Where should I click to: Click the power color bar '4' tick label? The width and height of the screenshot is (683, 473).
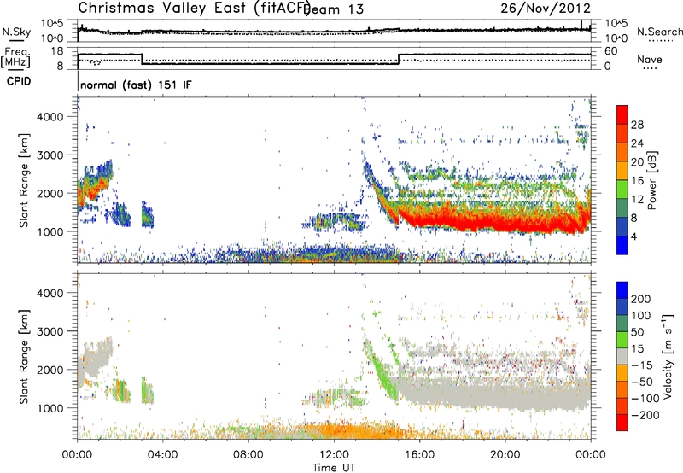tap(633, 236)
